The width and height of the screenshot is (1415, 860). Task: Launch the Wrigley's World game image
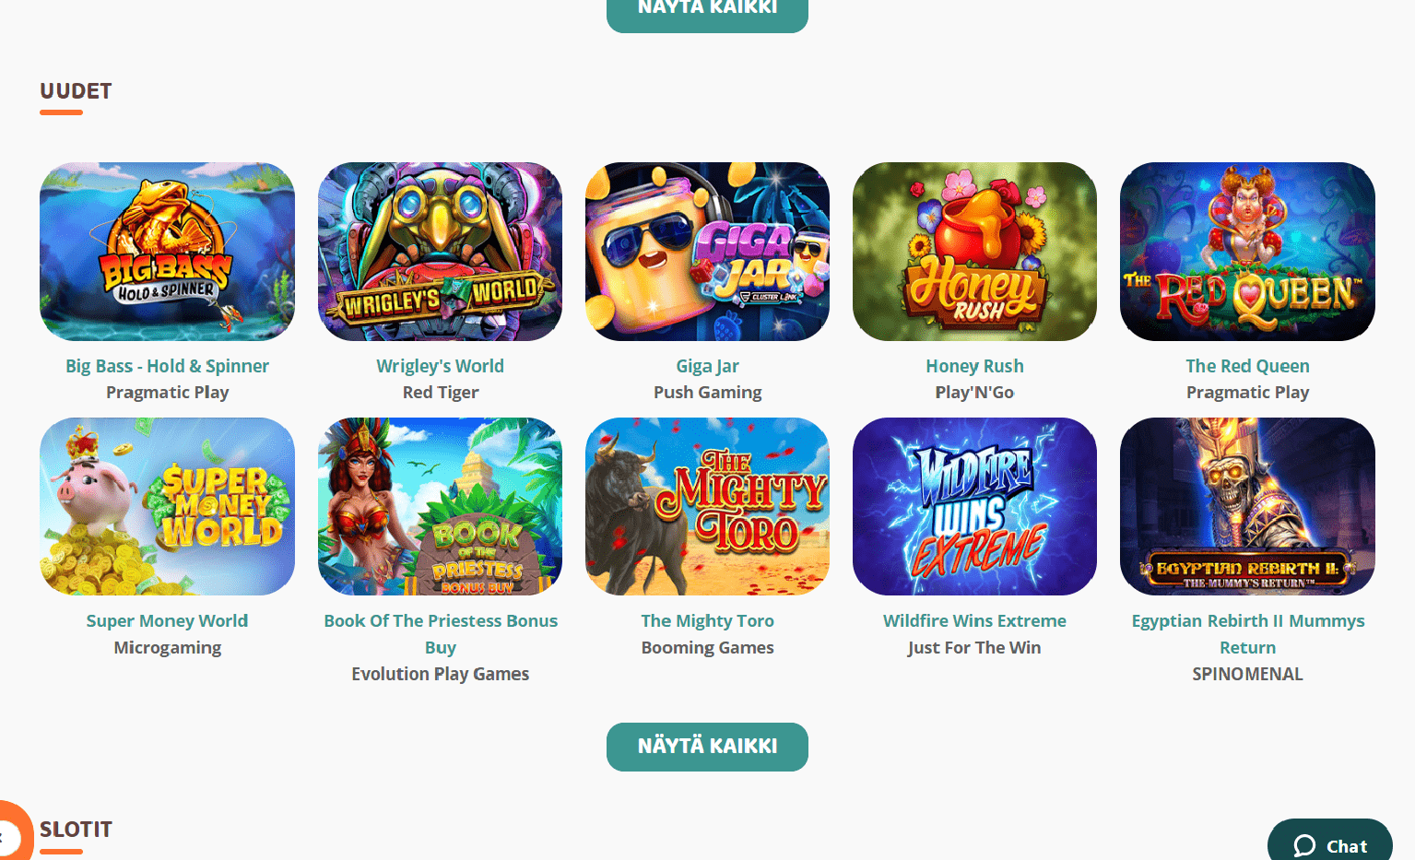coord(440,252)
